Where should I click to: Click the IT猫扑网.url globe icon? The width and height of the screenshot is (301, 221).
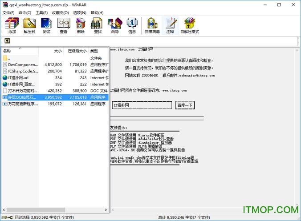point(5,78)
